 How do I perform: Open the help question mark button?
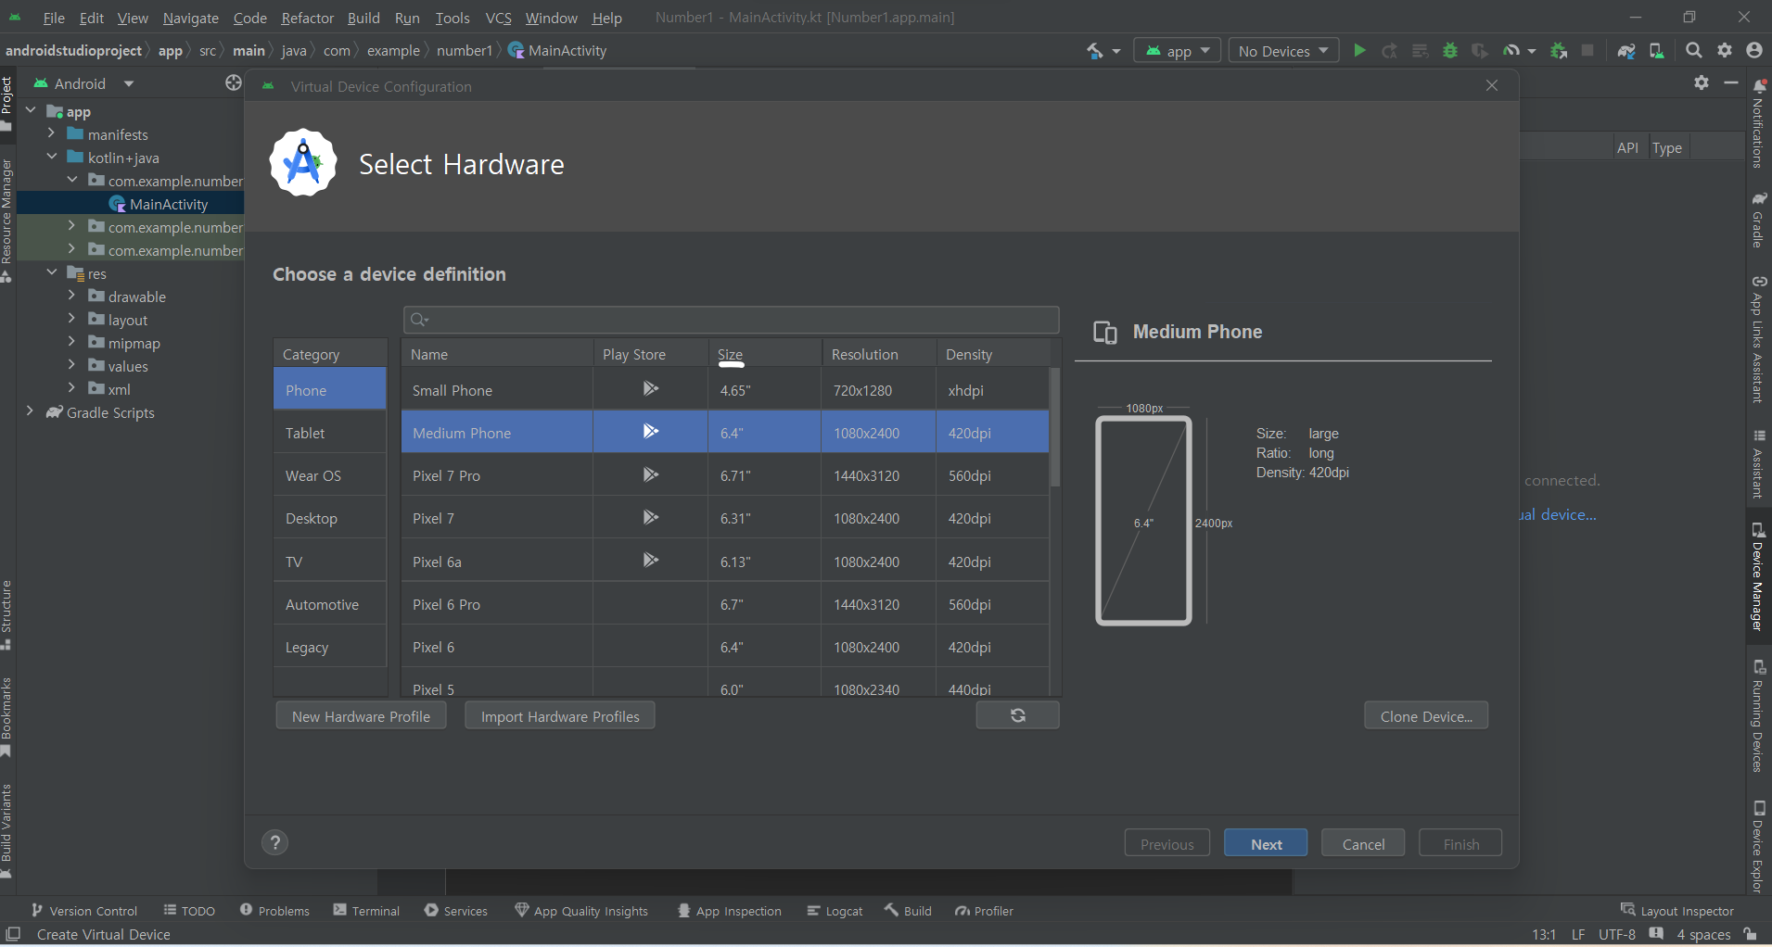pyautogui.click(x=275, y=842)
